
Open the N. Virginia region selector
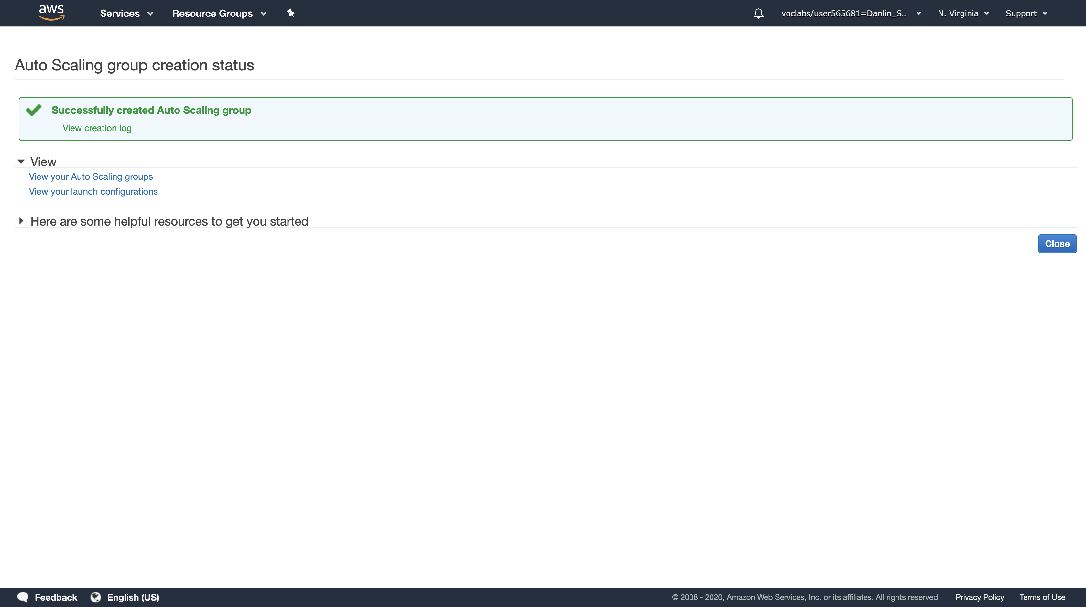click(x=963, y=14)
